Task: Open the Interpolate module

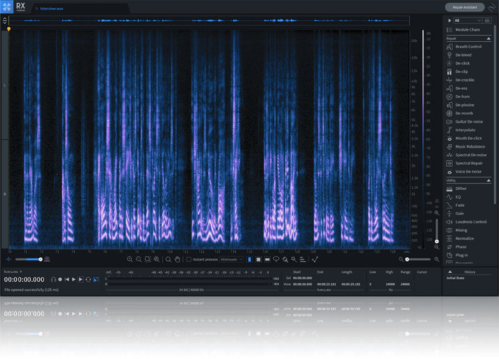Action: (461, 130)
